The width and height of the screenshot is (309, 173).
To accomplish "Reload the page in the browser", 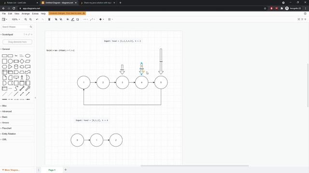I will coord(14,9).
